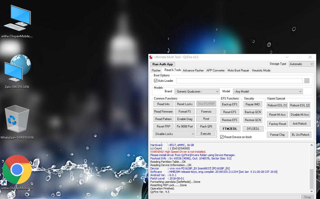The image size is (320, 199).
Task: Open the Moto Boot Repair tab
Action: (238, 70)
